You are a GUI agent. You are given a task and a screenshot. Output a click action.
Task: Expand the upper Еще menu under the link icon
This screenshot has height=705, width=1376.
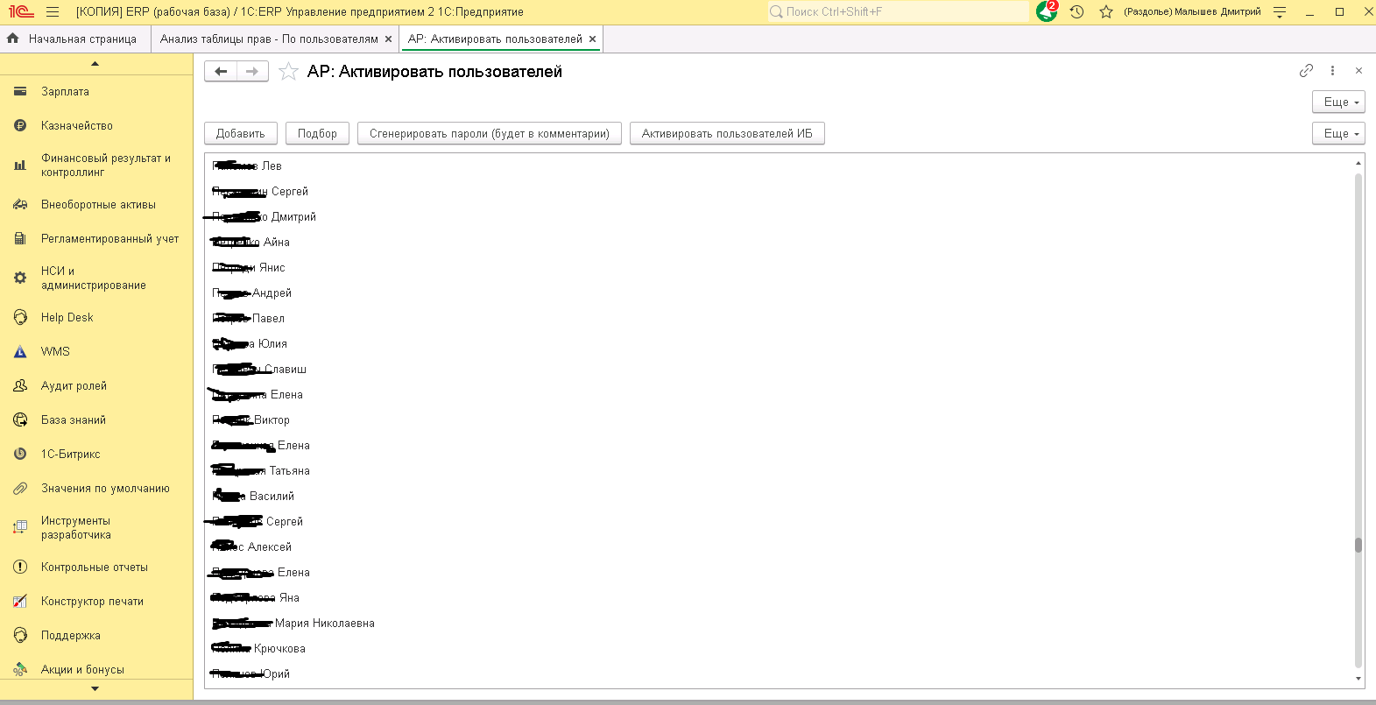1338,102
